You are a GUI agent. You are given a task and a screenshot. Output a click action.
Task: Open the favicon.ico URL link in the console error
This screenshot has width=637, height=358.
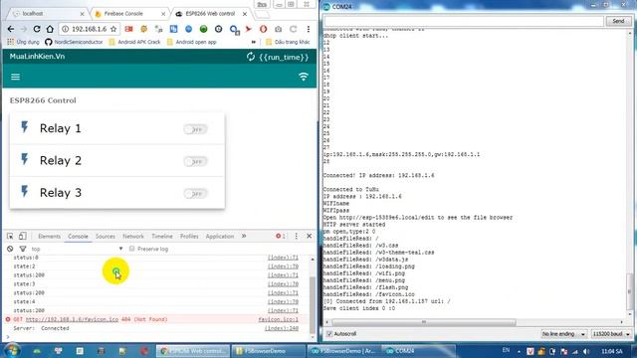[72, 319]
